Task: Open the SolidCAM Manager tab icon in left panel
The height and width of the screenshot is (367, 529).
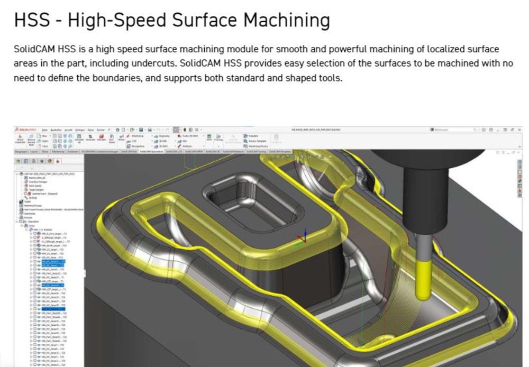Action: [58, 161]
